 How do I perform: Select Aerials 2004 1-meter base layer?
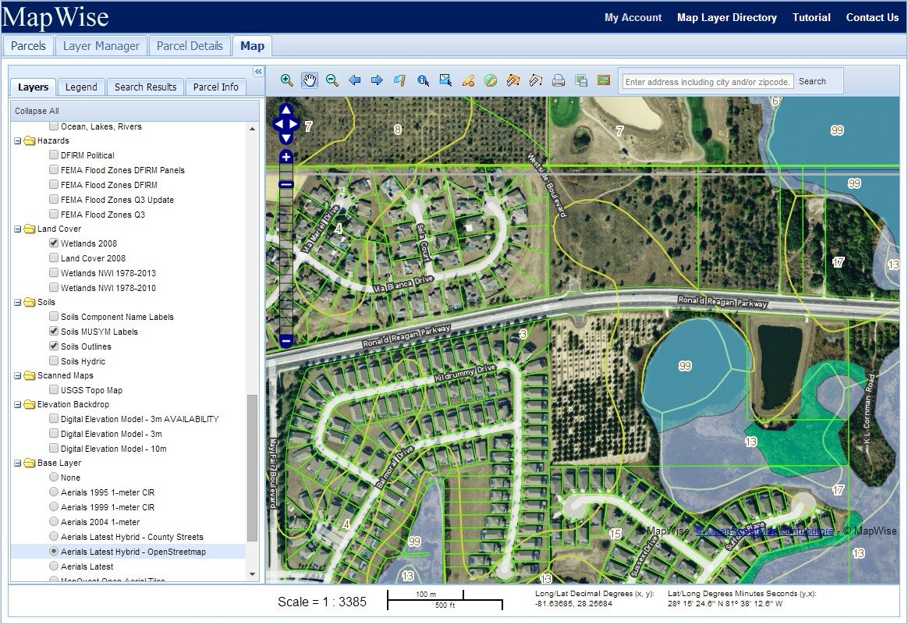[54, 522]
